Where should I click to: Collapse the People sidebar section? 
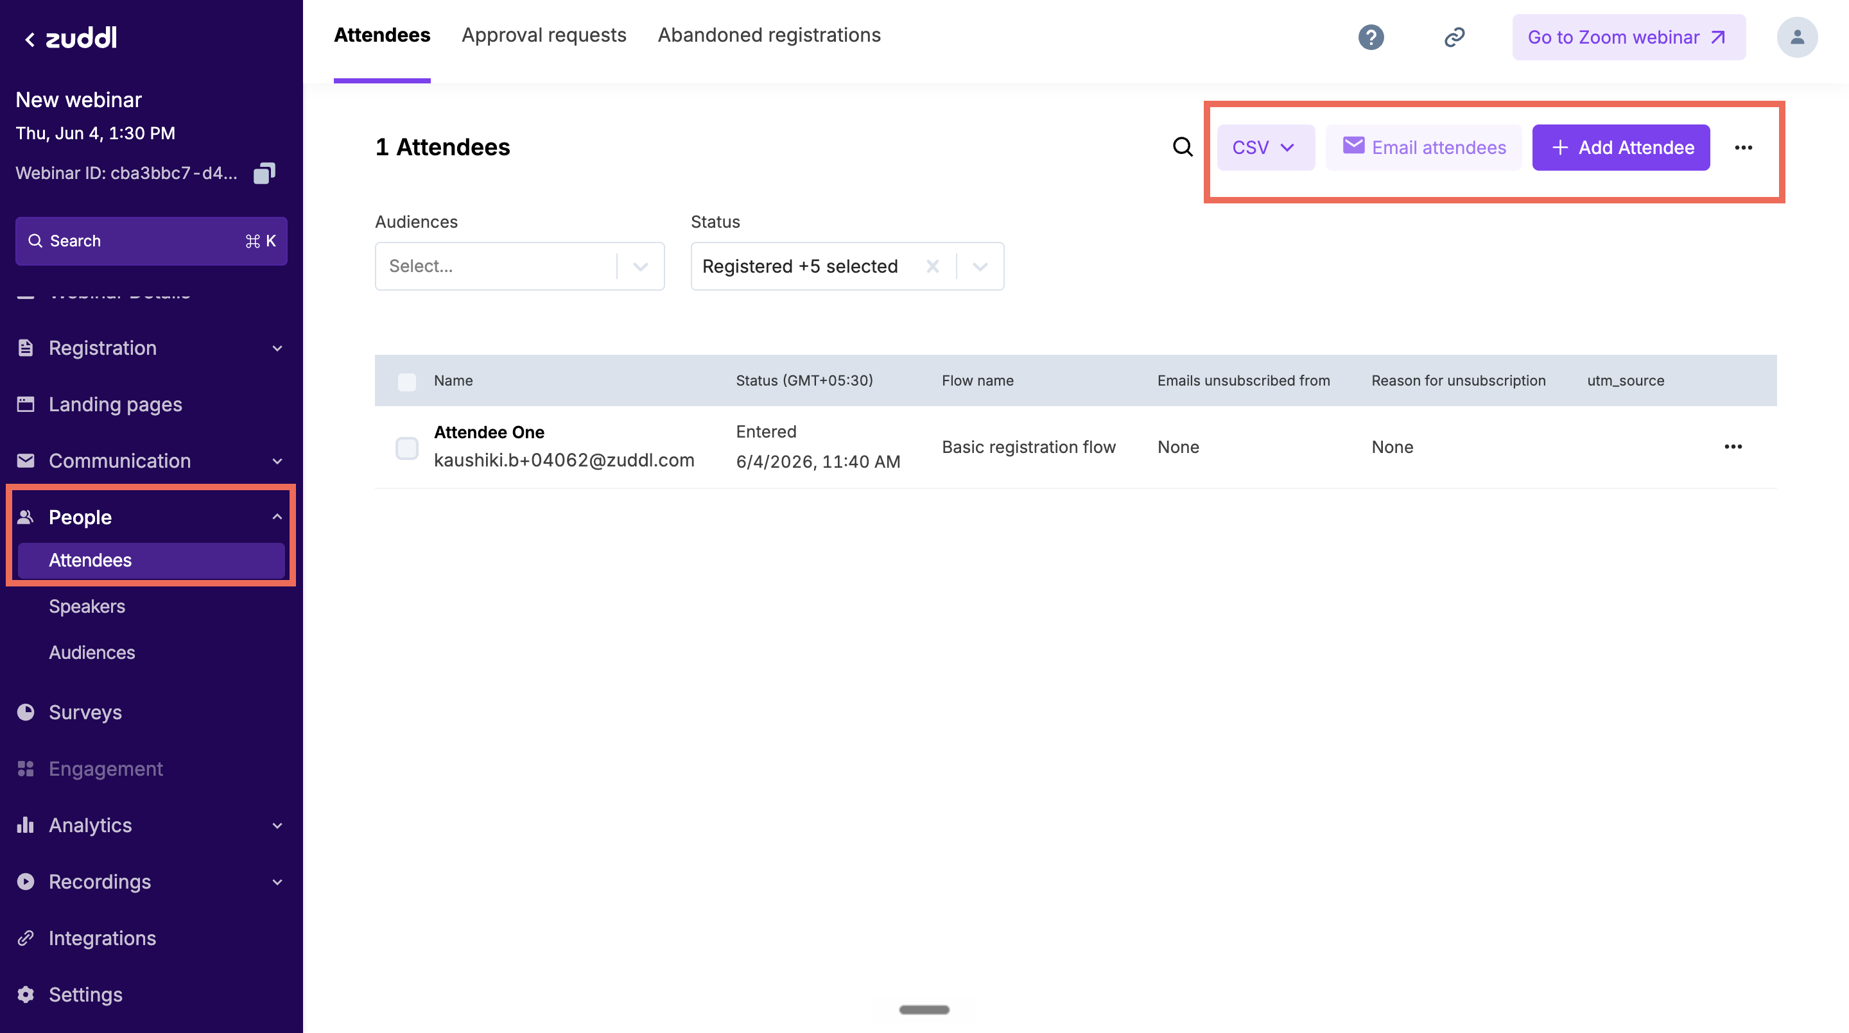[x=277, y=516]
